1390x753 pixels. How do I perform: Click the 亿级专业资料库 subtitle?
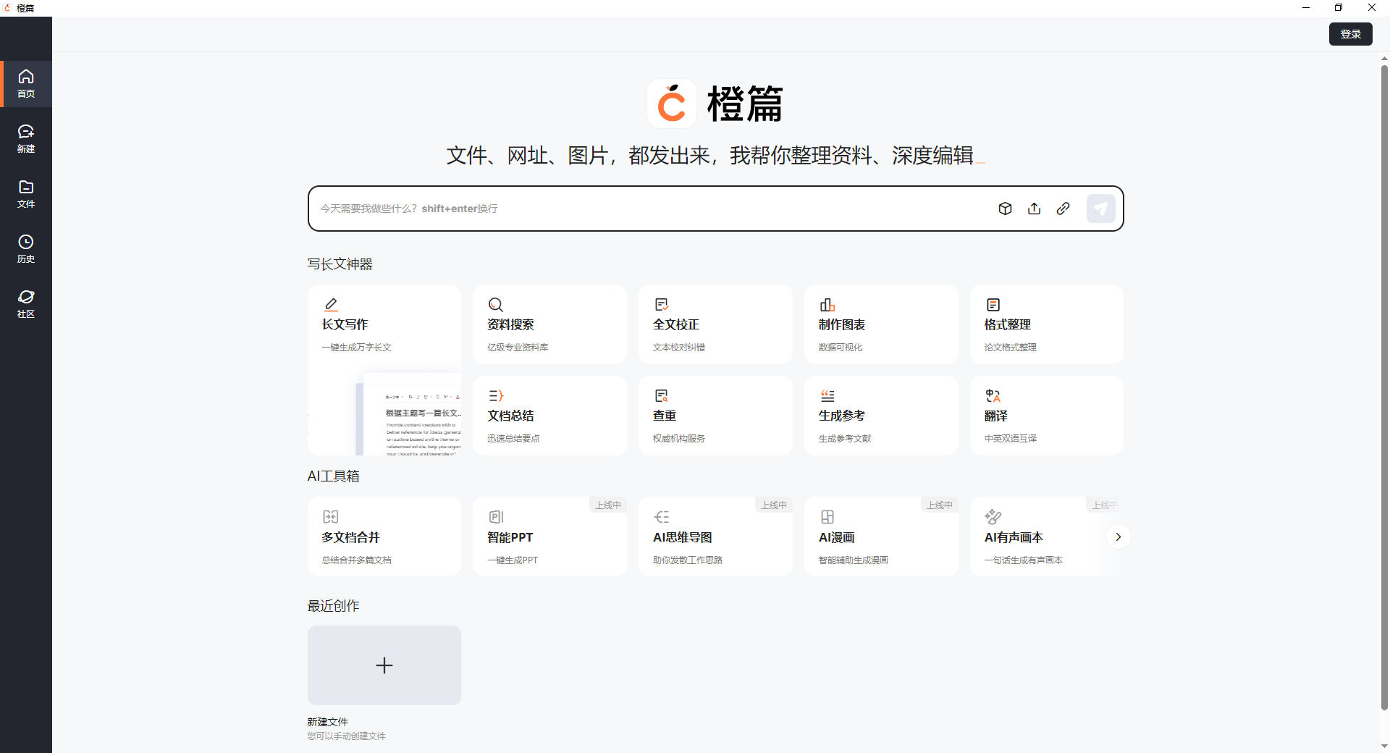coord(518,348)
